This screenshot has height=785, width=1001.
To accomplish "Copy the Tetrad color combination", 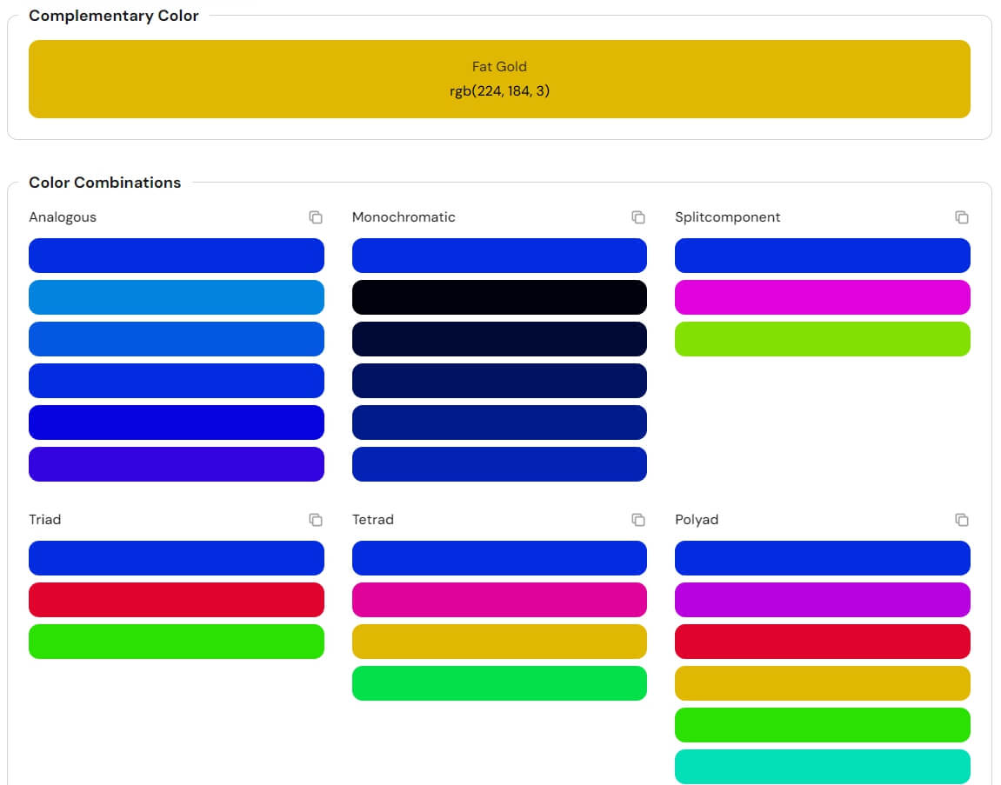I will coord(637,520).
